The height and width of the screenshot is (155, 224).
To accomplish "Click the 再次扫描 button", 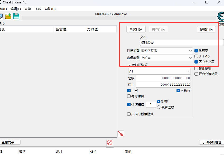I will [x=158, y=29].
